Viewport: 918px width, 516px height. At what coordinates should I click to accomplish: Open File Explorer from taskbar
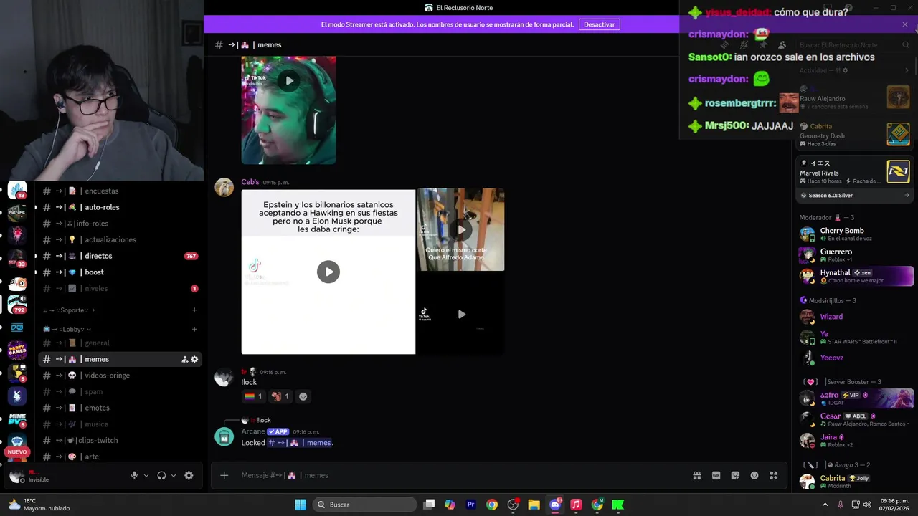tap(534, 505)
